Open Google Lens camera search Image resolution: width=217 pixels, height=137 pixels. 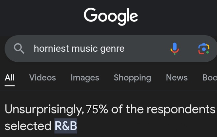203,48
